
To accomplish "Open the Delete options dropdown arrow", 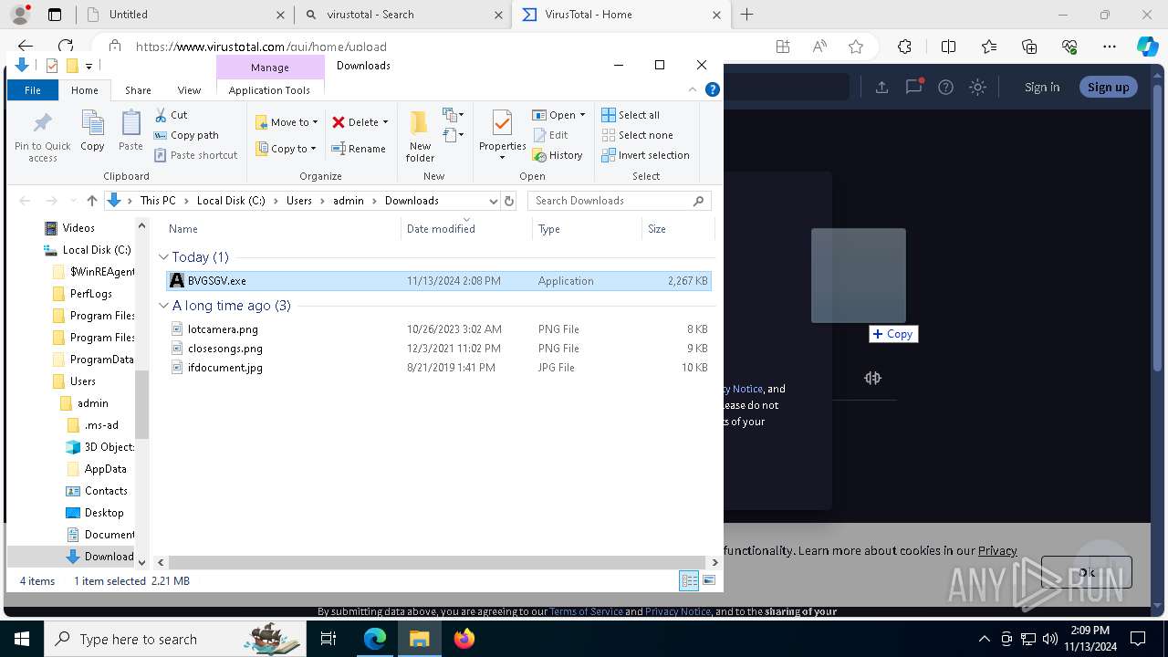I will click(x=385, y=122).
